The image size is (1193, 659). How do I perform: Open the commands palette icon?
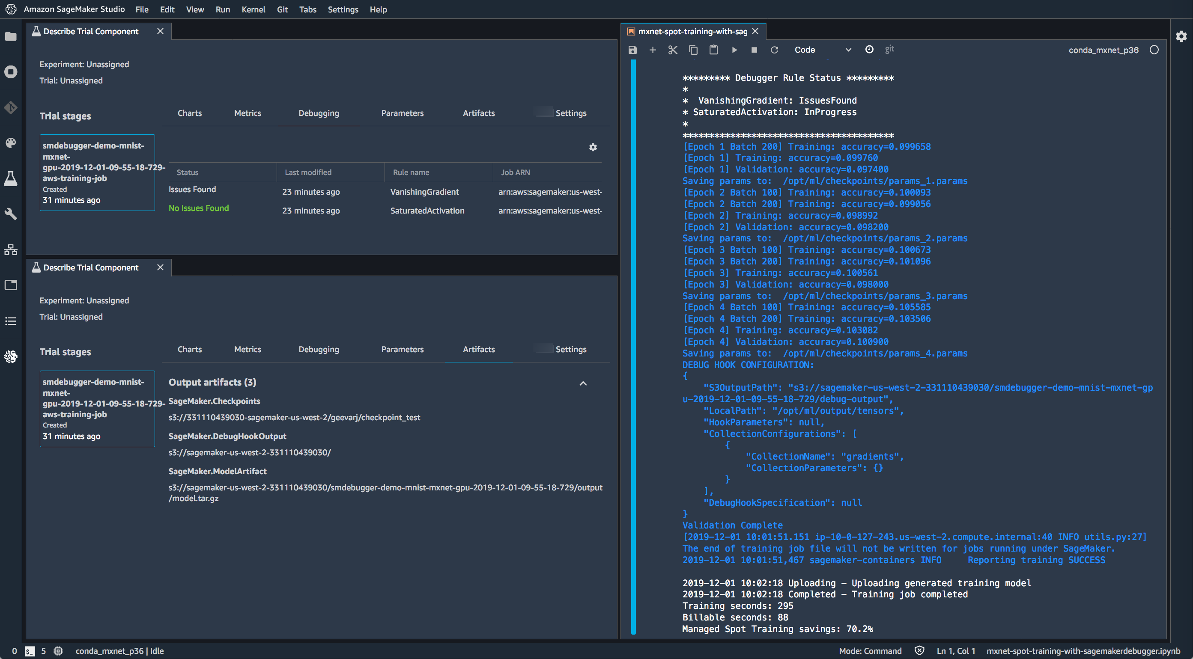click(x=11, y=142)
